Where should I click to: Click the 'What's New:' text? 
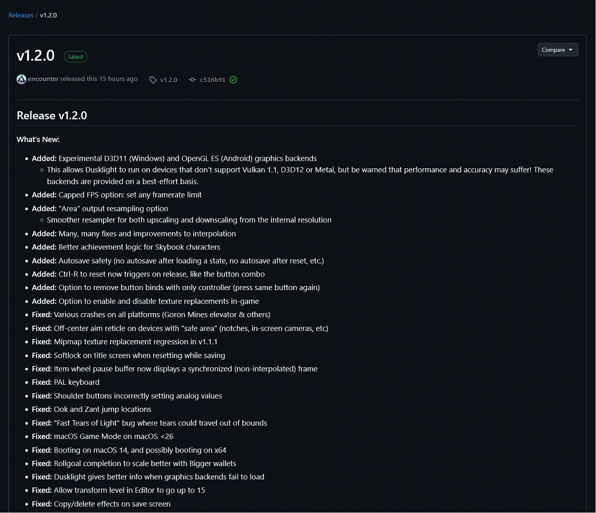[38, 140]
